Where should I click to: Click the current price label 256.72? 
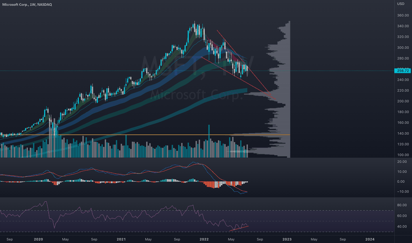pos(403,71)
